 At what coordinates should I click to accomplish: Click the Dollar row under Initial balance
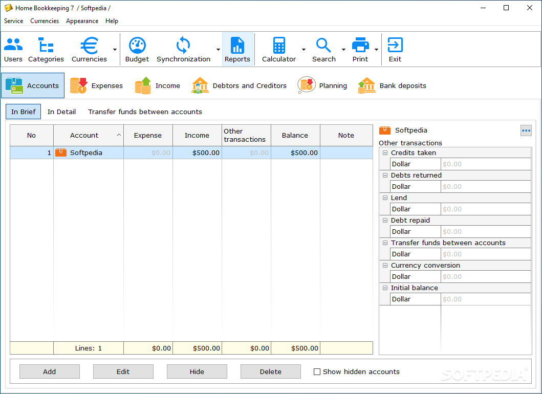click(x=461, y=299)
